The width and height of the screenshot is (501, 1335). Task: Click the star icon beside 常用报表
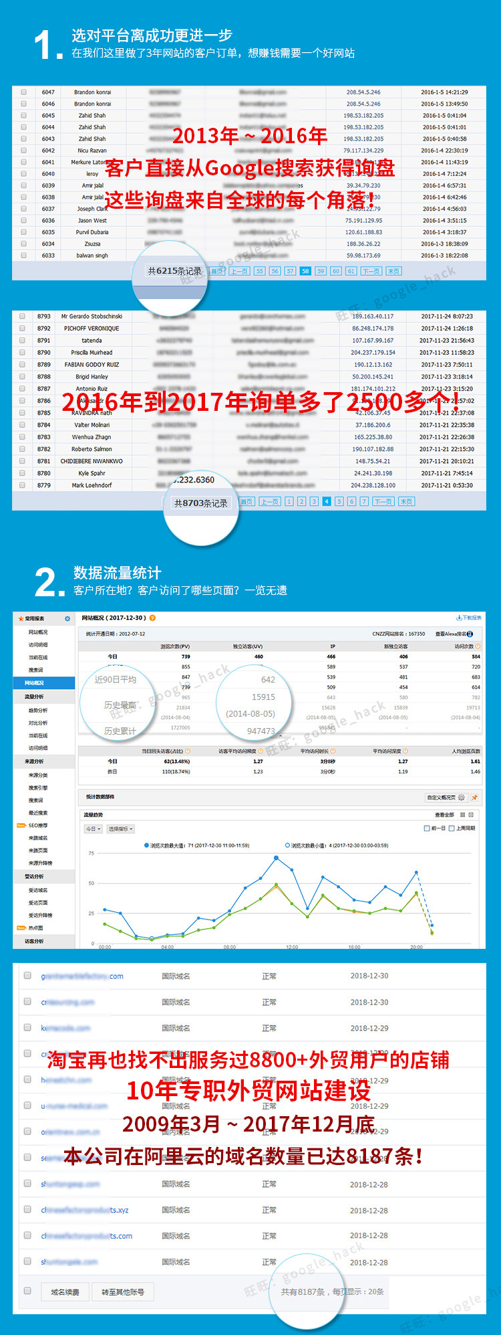click(20, 618)
